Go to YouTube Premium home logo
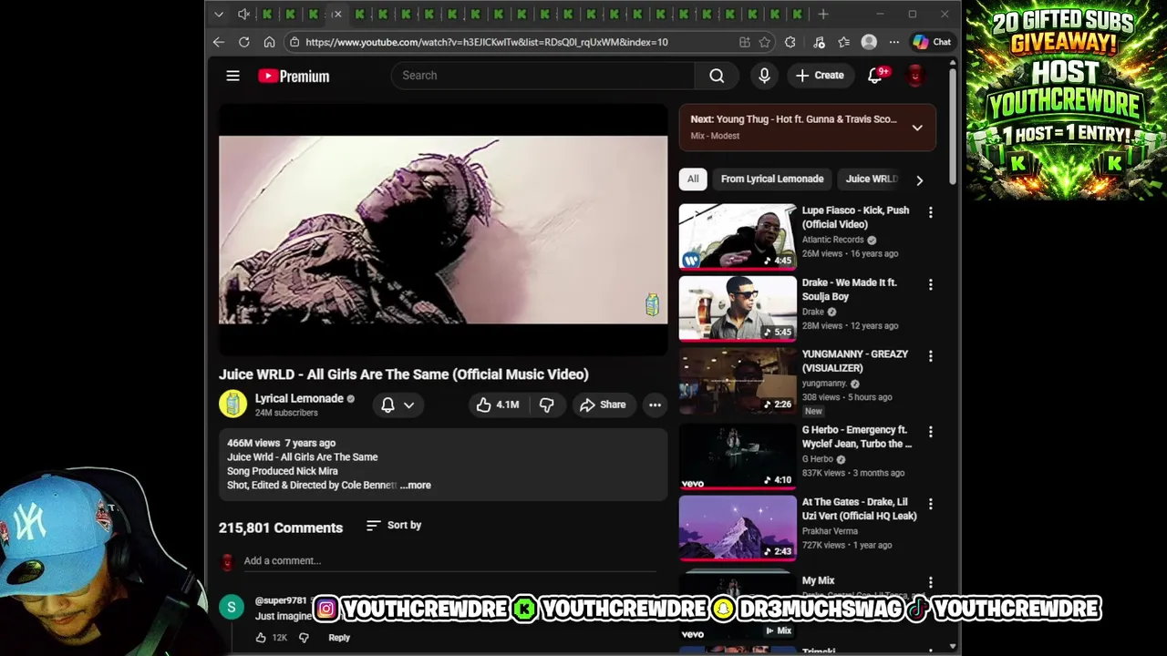Viewport: 1167px width, 656px height. 294,76
